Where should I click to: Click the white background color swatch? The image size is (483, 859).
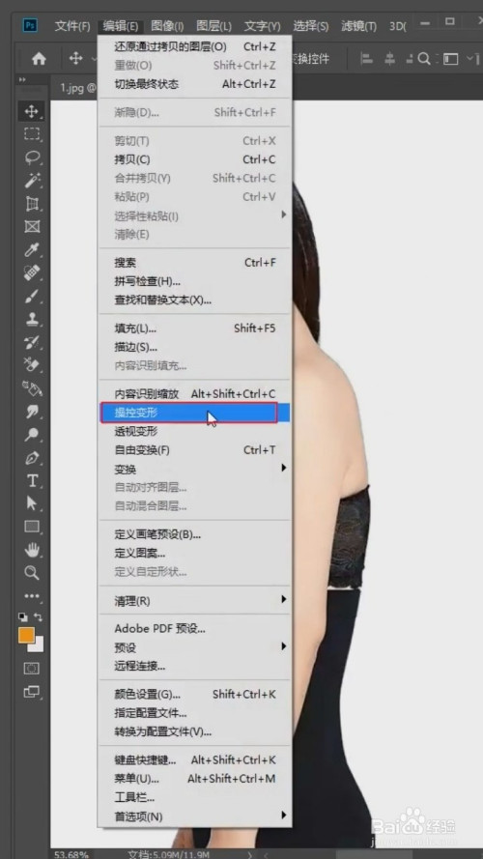[x=39, y=645]
